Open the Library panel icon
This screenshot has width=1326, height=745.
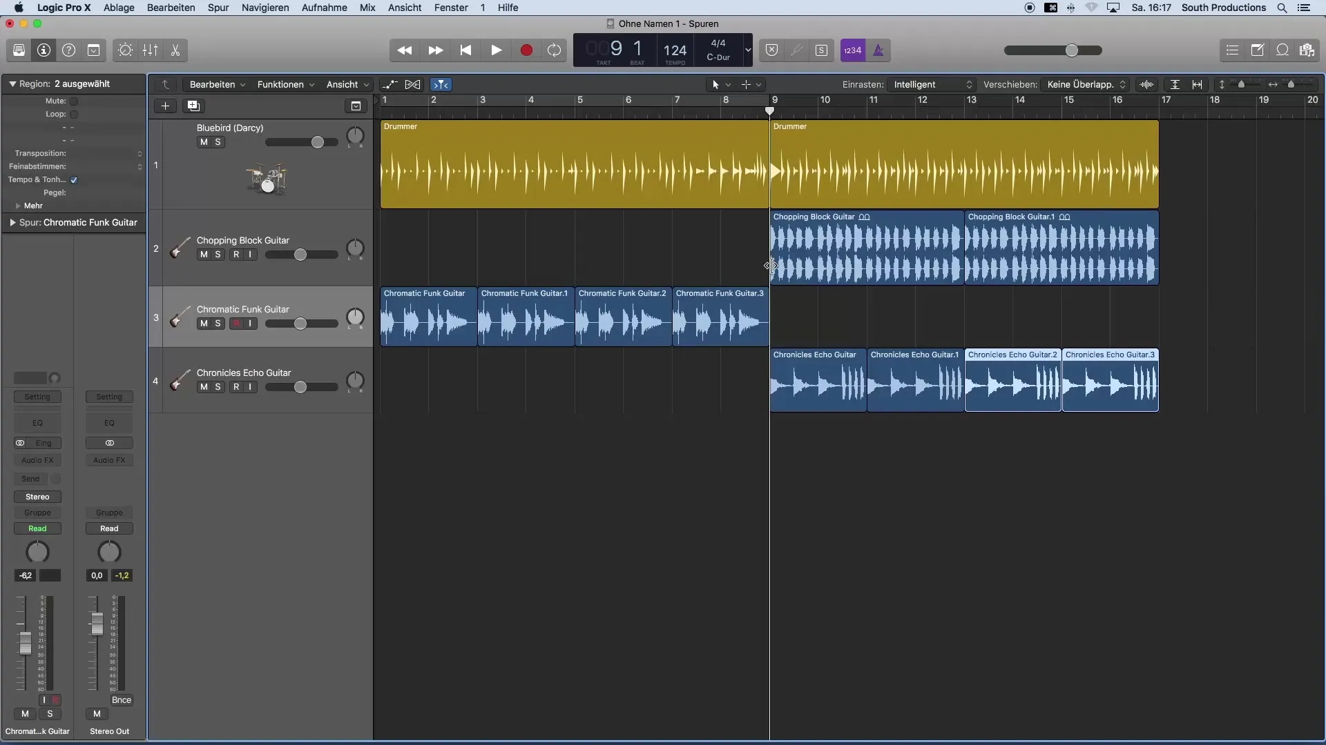19,50
